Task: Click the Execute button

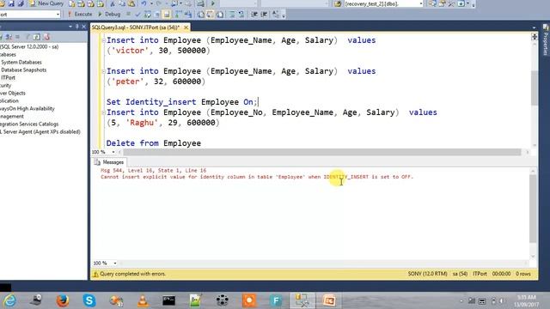Action: (80, 15)
